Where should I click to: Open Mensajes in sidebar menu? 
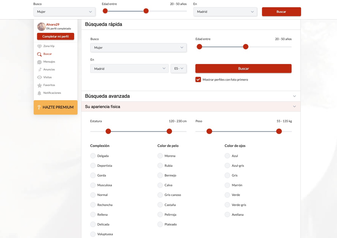49,62
